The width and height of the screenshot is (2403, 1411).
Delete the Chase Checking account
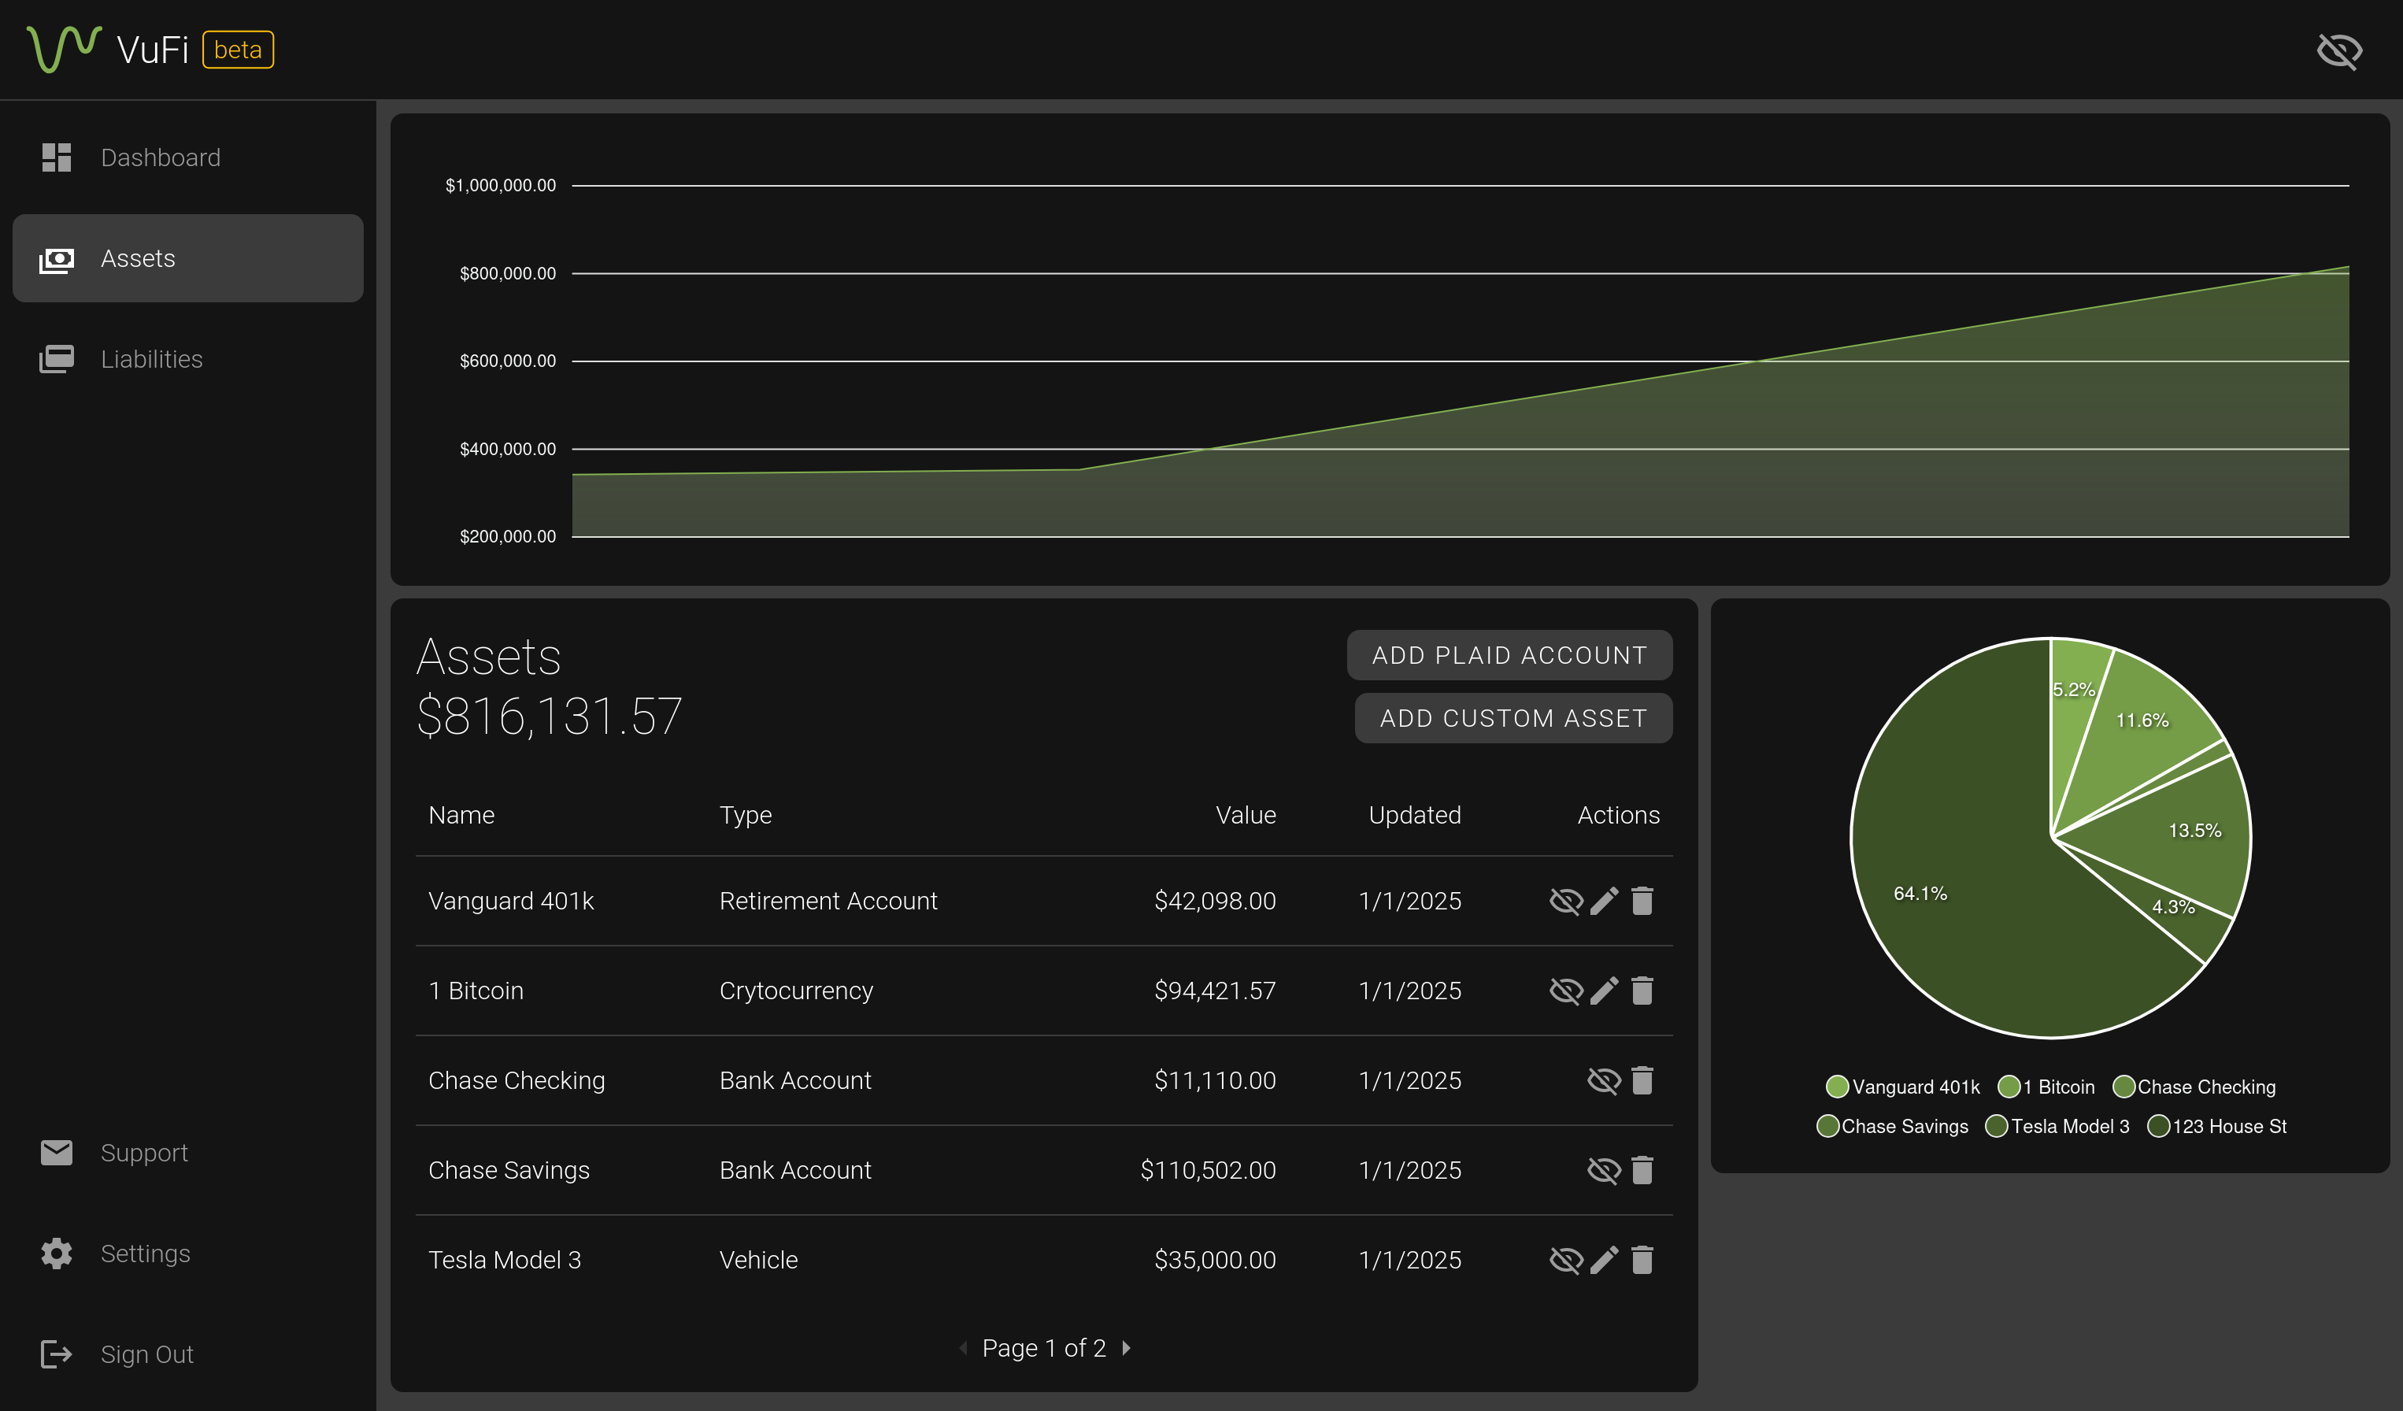point(1642,1080)
